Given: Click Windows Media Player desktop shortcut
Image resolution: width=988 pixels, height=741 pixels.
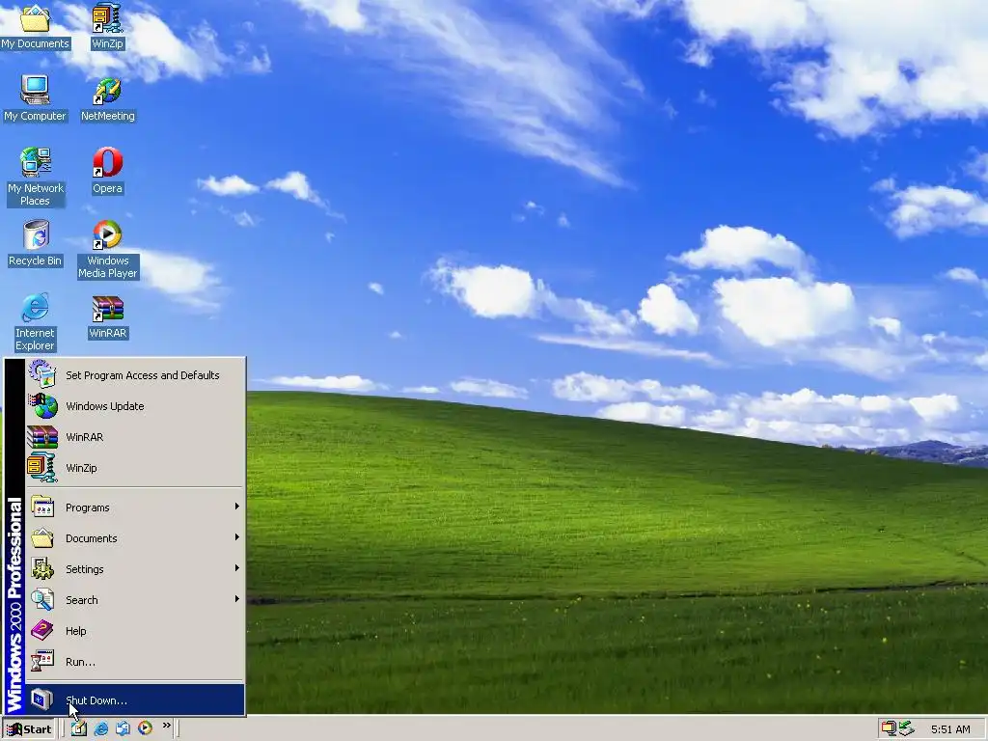Looking at the screenshot, I should [108, 250].
